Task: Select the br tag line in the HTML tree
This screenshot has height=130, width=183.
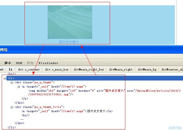Action: click(26, 115)
